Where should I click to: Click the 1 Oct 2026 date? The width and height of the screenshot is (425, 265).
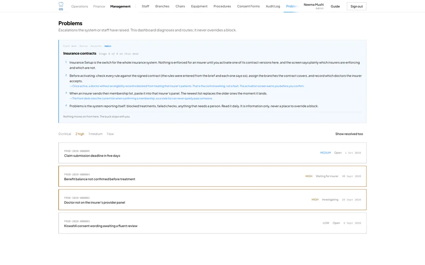pyautogui.click(x=353, y=153)
